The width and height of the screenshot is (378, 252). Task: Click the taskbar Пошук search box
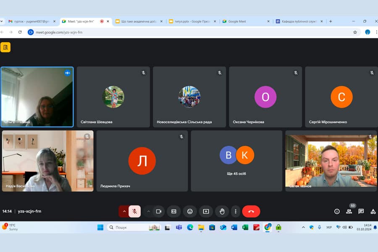tap(134, 227)
